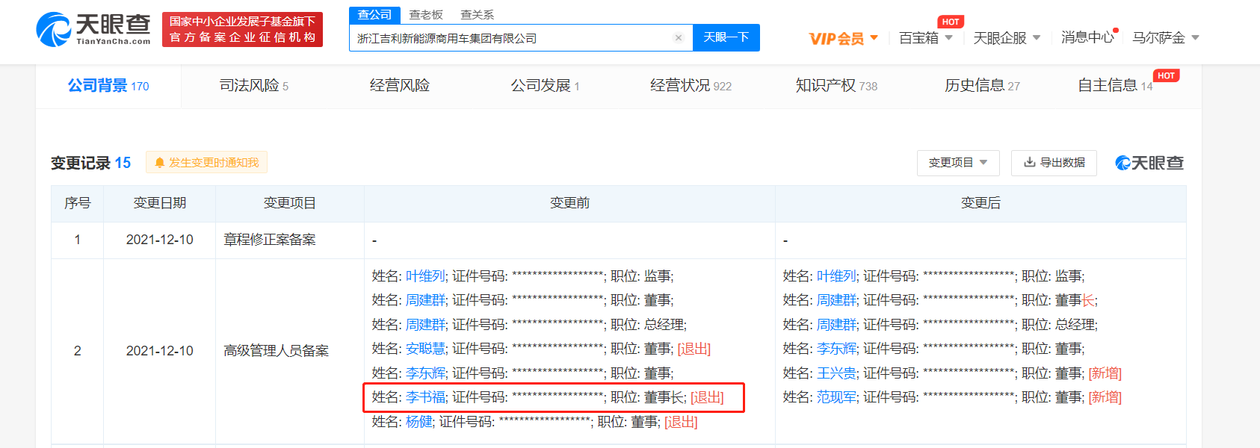The width and height of the screenshot is (1260, 448).
Task: Click the TianYanCha logo in header
Action: coord(93,29)
